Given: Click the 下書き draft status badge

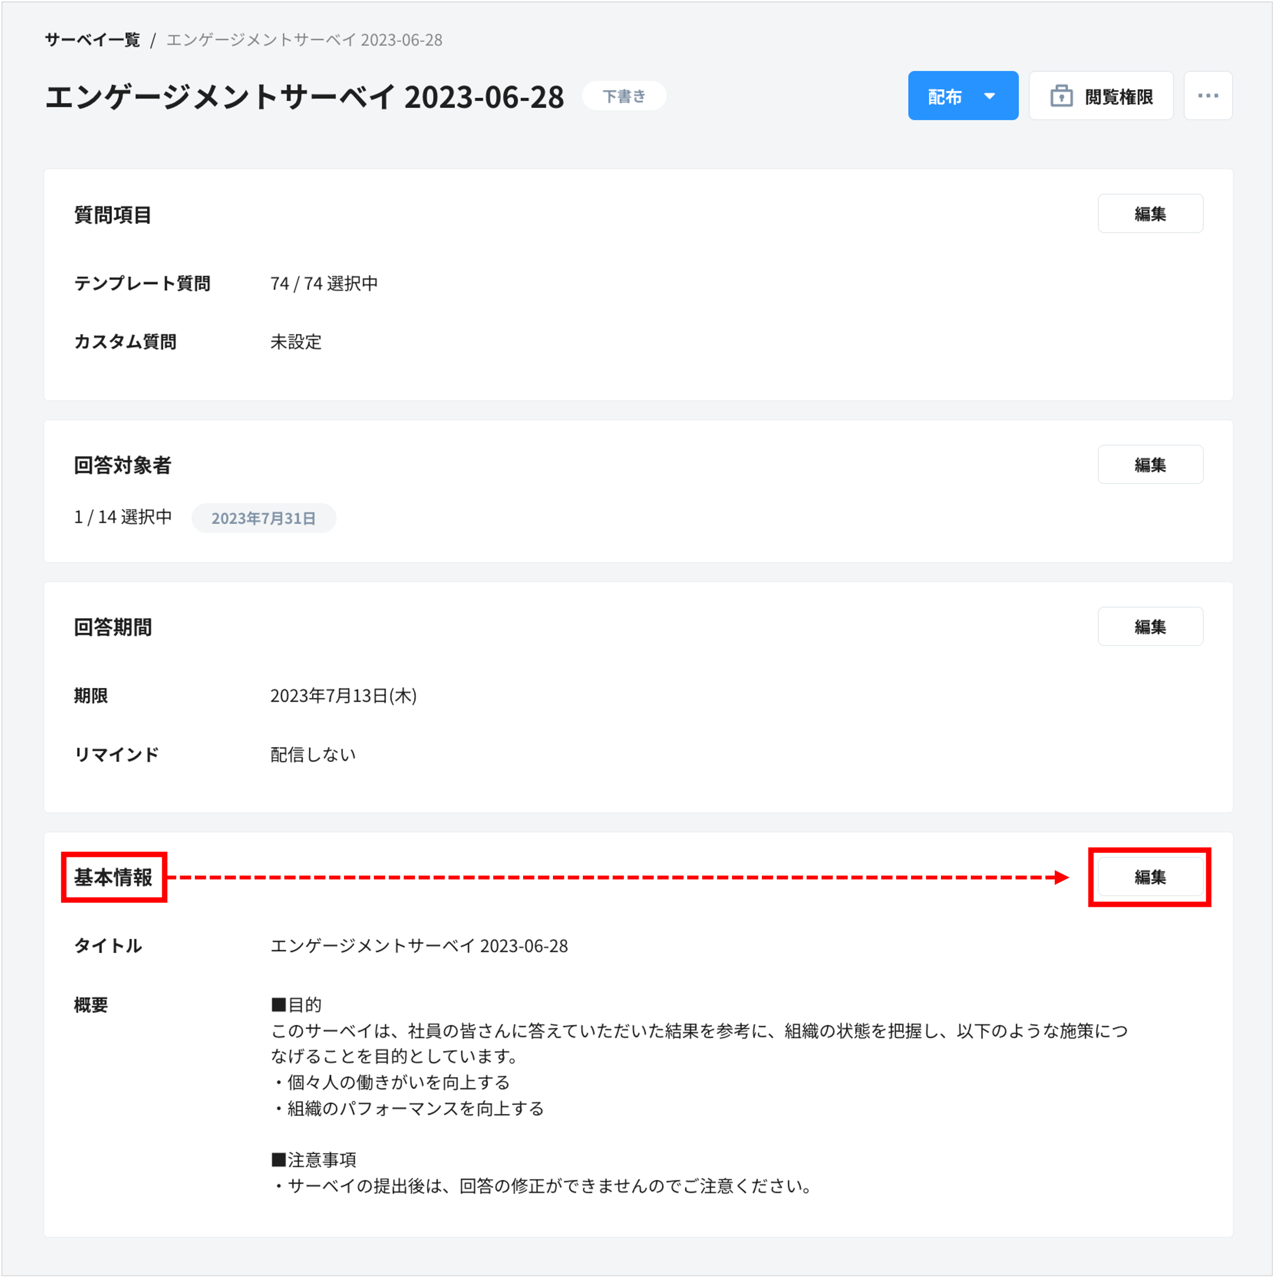Looking at the screenshot, I should coord(623,96).
